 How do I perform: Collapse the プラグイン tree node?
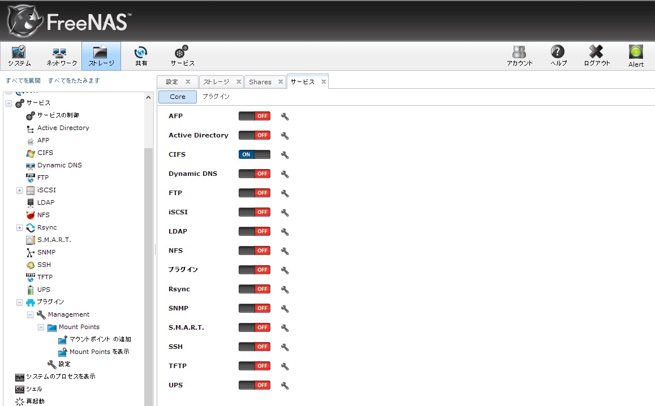point(19,302)
